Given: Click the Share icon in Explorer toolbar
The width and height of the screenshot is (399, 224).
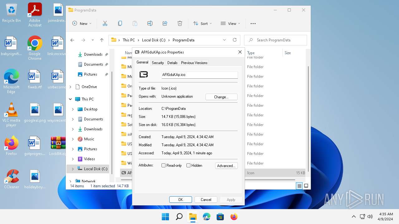Looking at the screenshot, I should 165,23.
